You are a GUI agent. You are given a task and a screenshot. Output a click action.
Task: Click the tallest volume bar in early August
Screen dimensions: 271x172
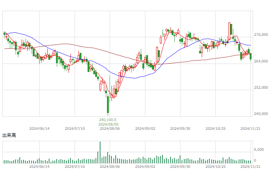point(100,153)
